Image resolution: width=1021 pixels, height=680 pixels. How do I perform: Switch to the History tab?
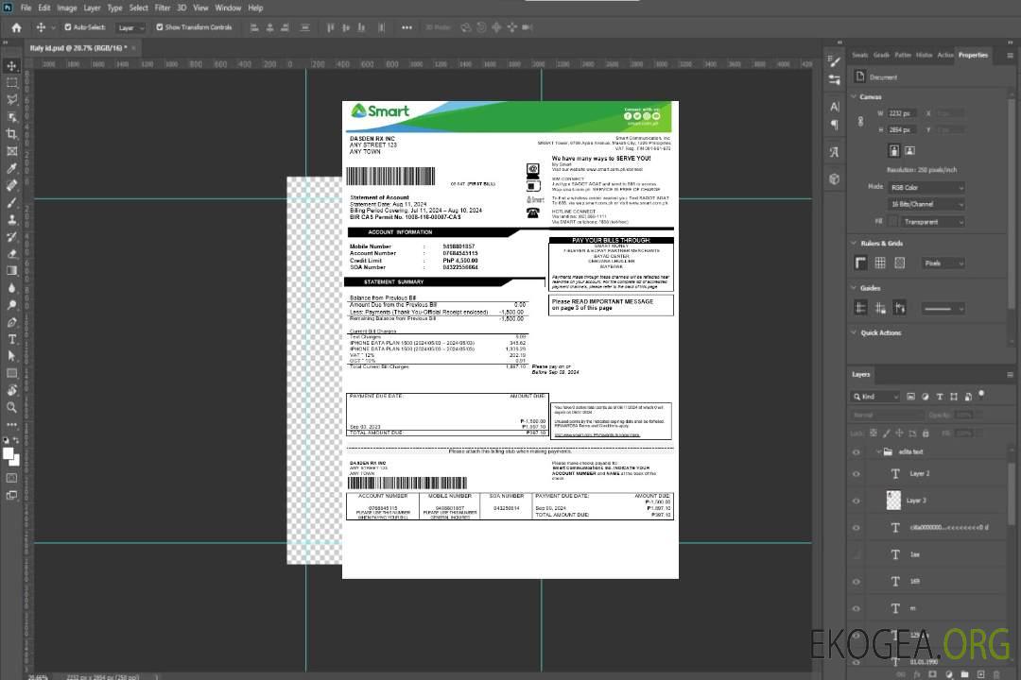[924, 56]
